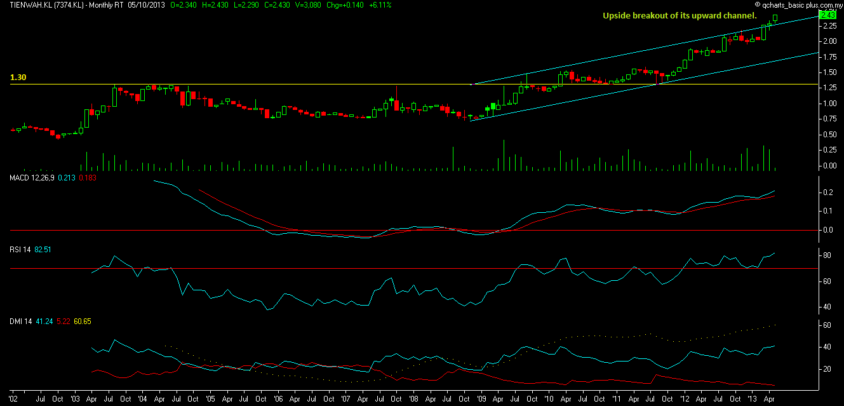
Task: Click the 'MACD 12,26,9' indicator label
Action: (31, 179)
